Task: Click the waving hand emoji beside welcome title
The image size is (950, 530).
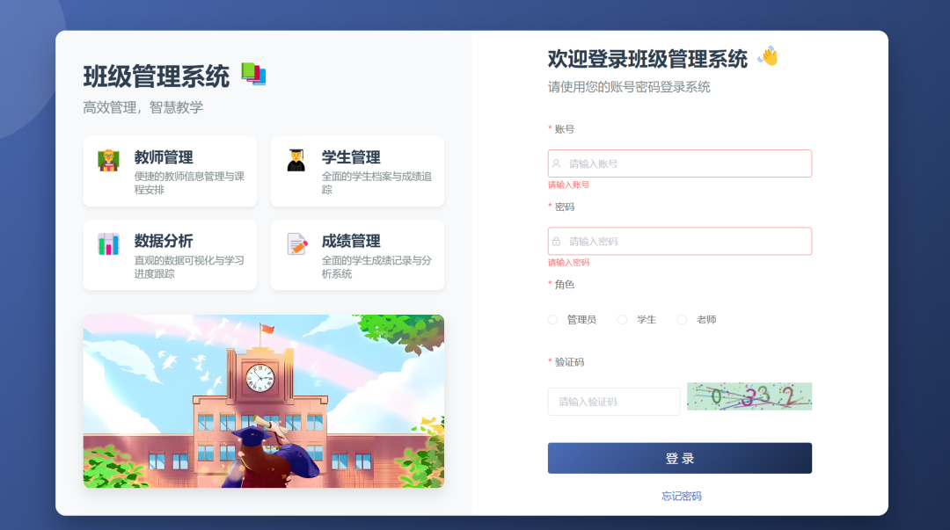Action: point(768,56)
